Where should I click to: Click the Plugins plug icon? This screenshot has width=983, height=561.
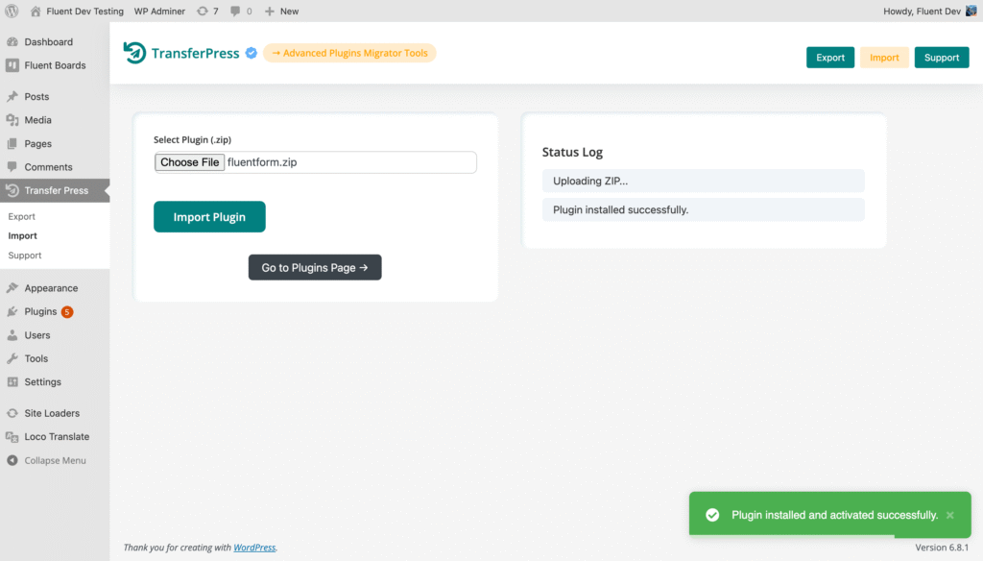click(x=12, y=311)
